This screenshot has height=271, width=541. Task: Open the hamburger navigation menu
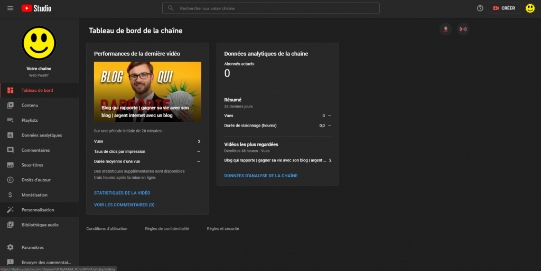click(x=10, y=8)
